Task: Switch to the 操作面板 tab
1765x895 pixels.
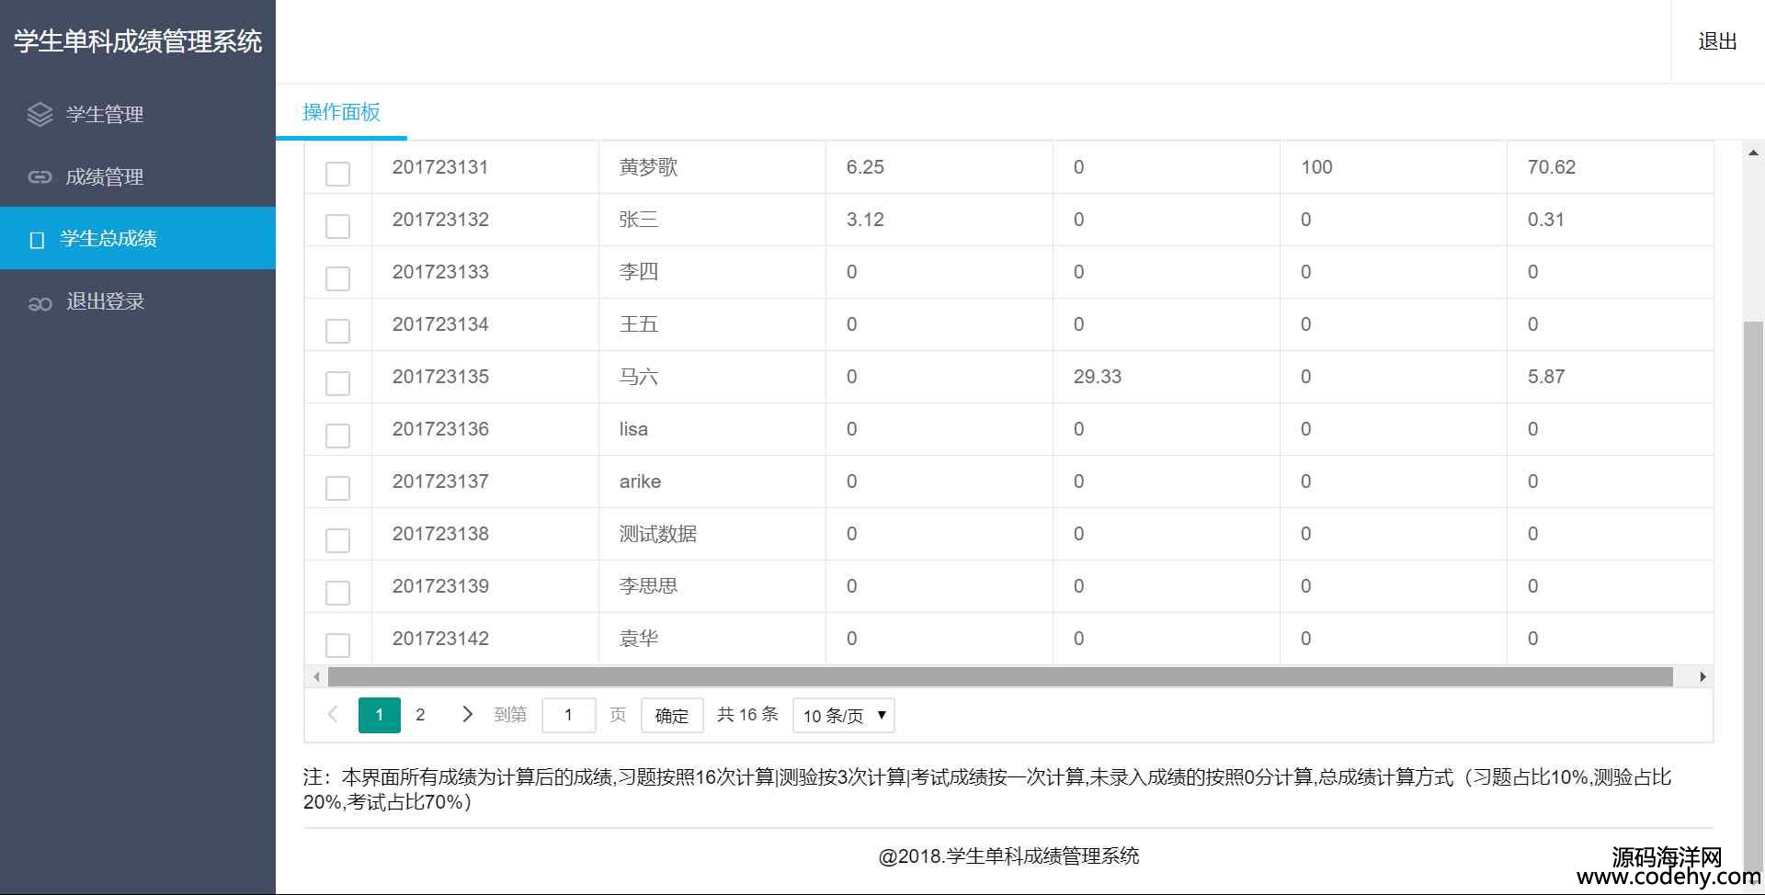Action: coord(341,112)
